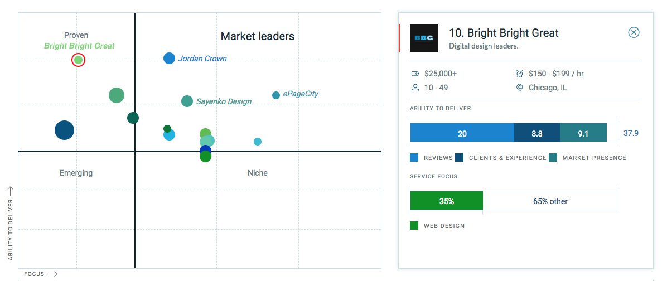This screenshot has width=667, height=281.
Task: Click the BBG company logo thumbnail
Action: (x=424, y=38)
